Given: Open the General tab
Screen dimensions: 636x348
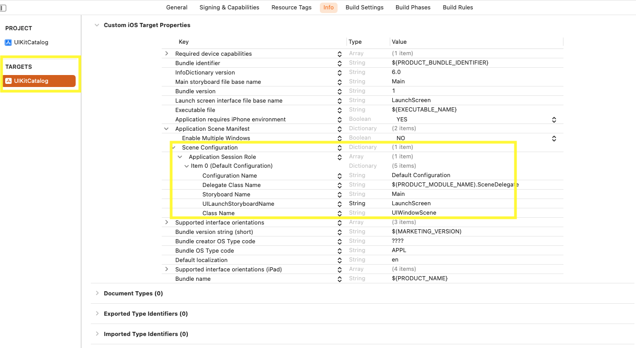Looking at the screenshot, I should pyautogui.click(x=177, y=7).
